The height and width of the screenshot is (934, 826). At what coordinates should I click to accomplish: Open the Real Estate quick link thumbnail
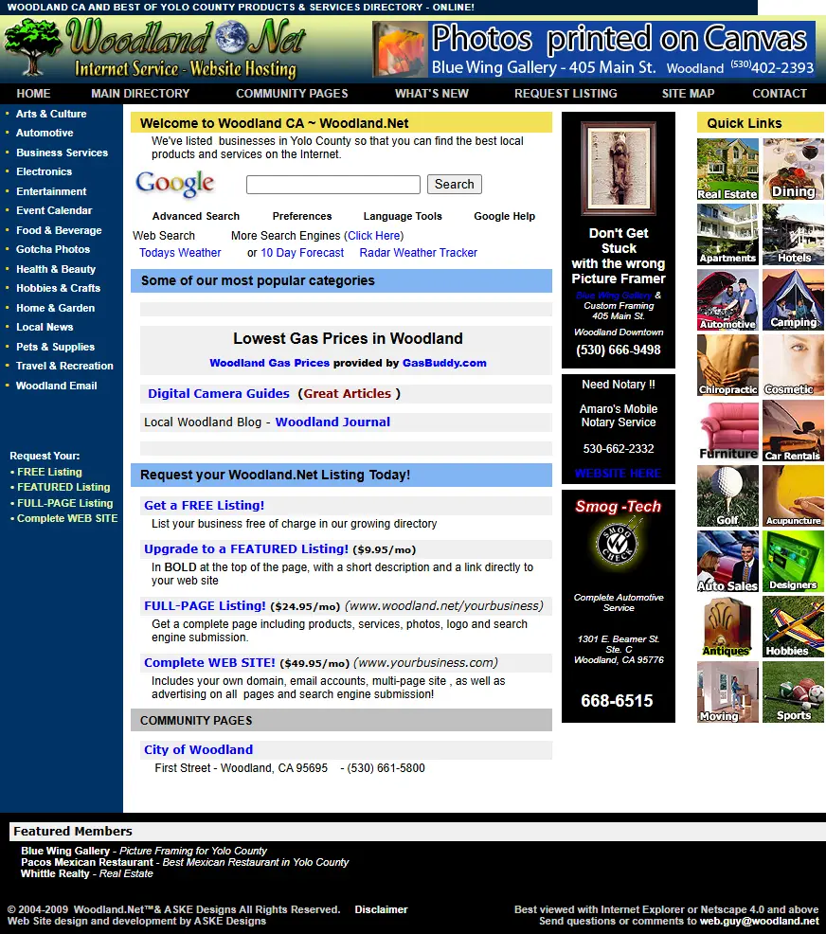point(727,170)
